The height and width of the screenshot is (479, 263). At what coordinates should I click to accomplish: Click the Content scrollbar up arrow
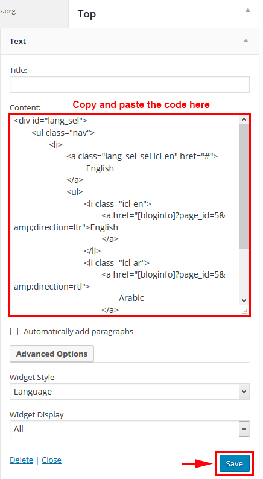point(244,119)
